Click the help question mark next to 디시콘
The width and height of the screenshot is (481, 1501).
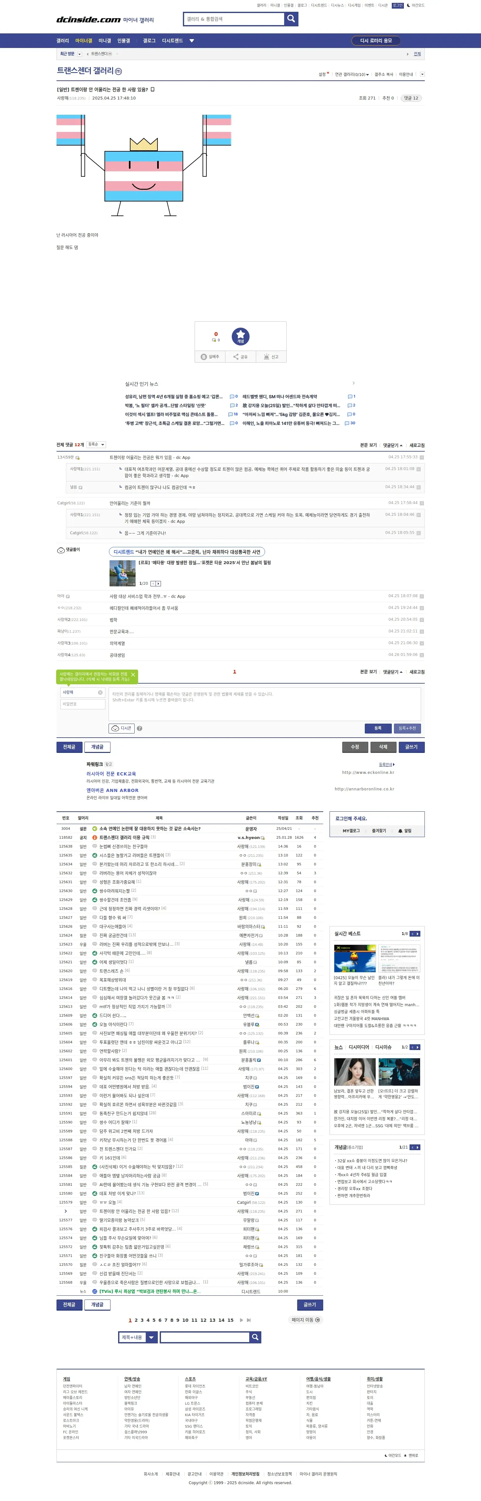[140, 728]
